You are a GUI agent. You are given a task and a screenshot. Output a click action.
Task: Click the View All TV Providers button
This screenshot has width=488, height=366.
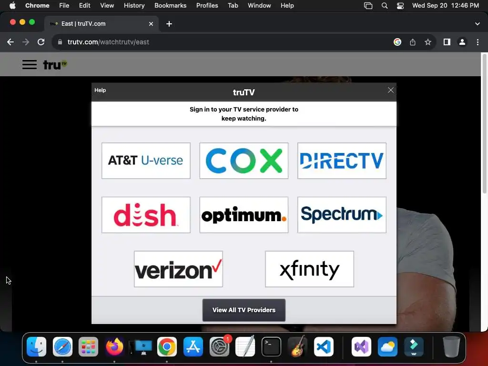244,310
